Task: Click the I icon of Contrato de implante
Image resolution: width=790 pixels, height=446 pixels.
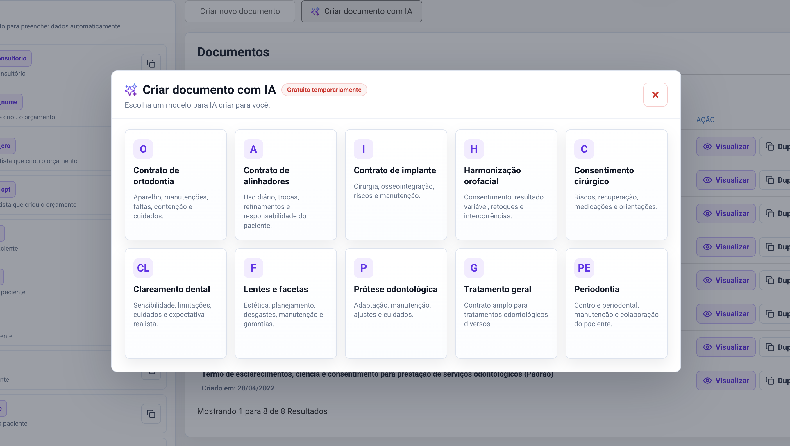Action: pos(363,149)
